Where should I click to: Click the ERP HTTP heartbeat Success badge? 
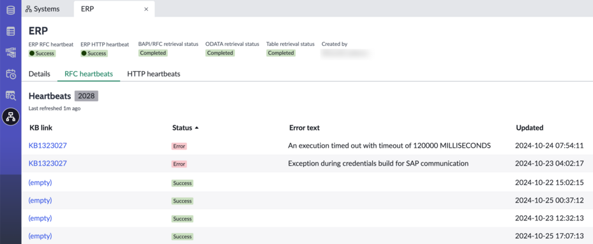point(94,54)
